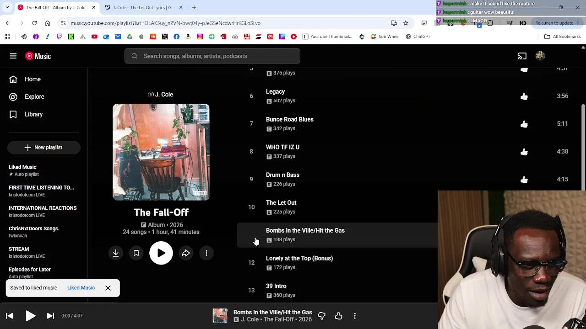Image resolution: width=586 pixels, height=329 pixels.
Task: Toggle like on Drum n Bass
Action: (524, 179)
